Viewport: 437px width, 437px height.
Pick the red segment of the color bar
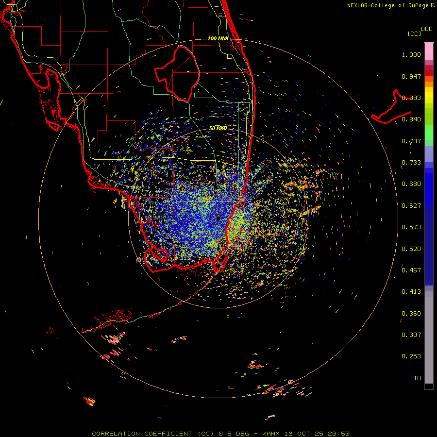click(429, 73)
